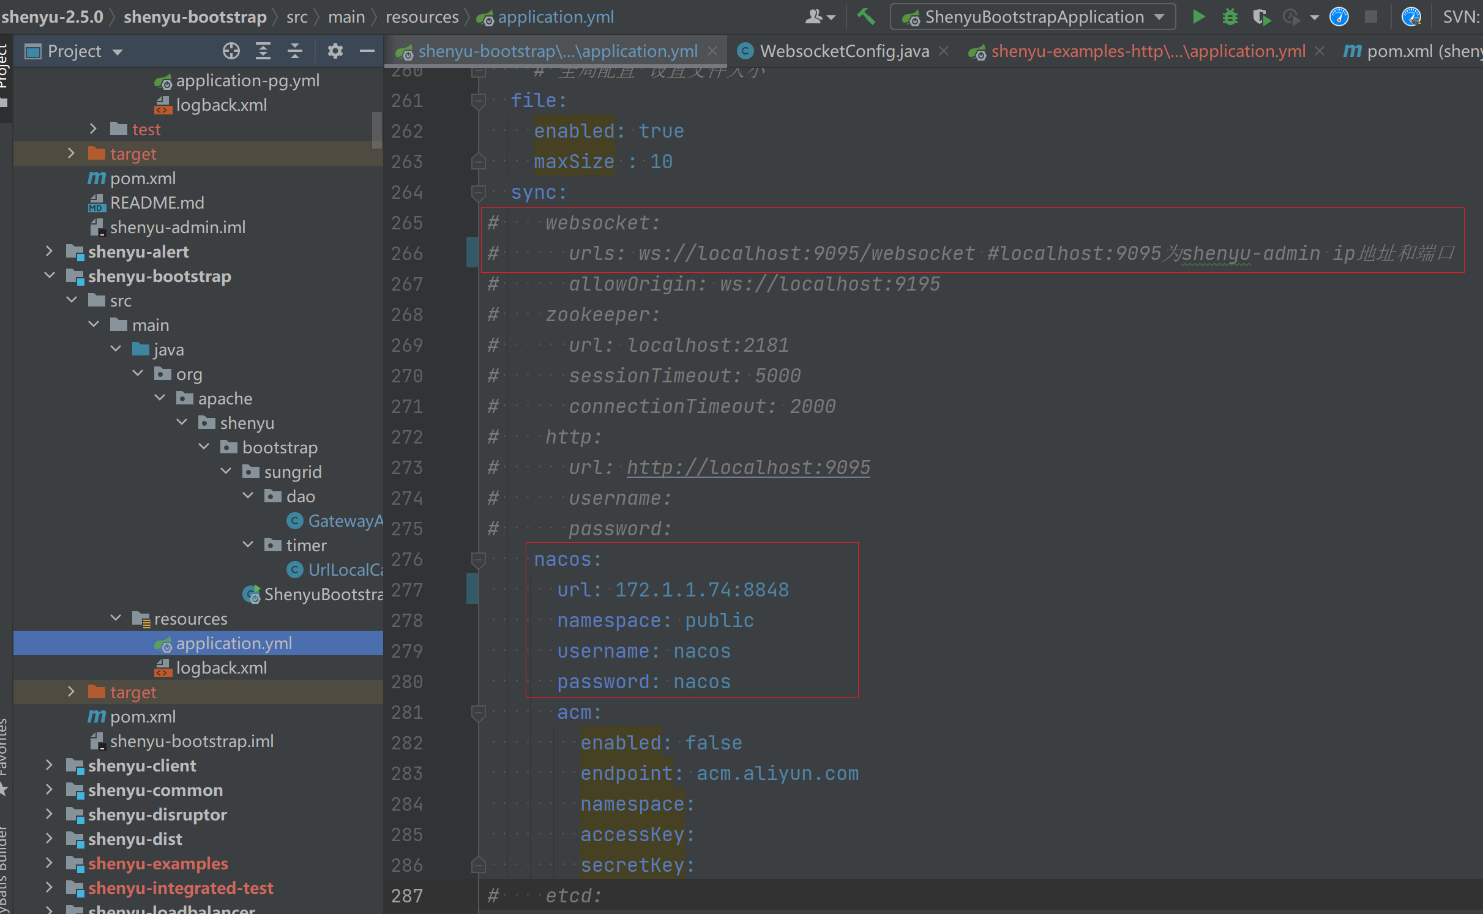The height and width of the screenshot is (914, 1483).
Task: Toggle fold marker at the sync line
Action: click(479, 192)
